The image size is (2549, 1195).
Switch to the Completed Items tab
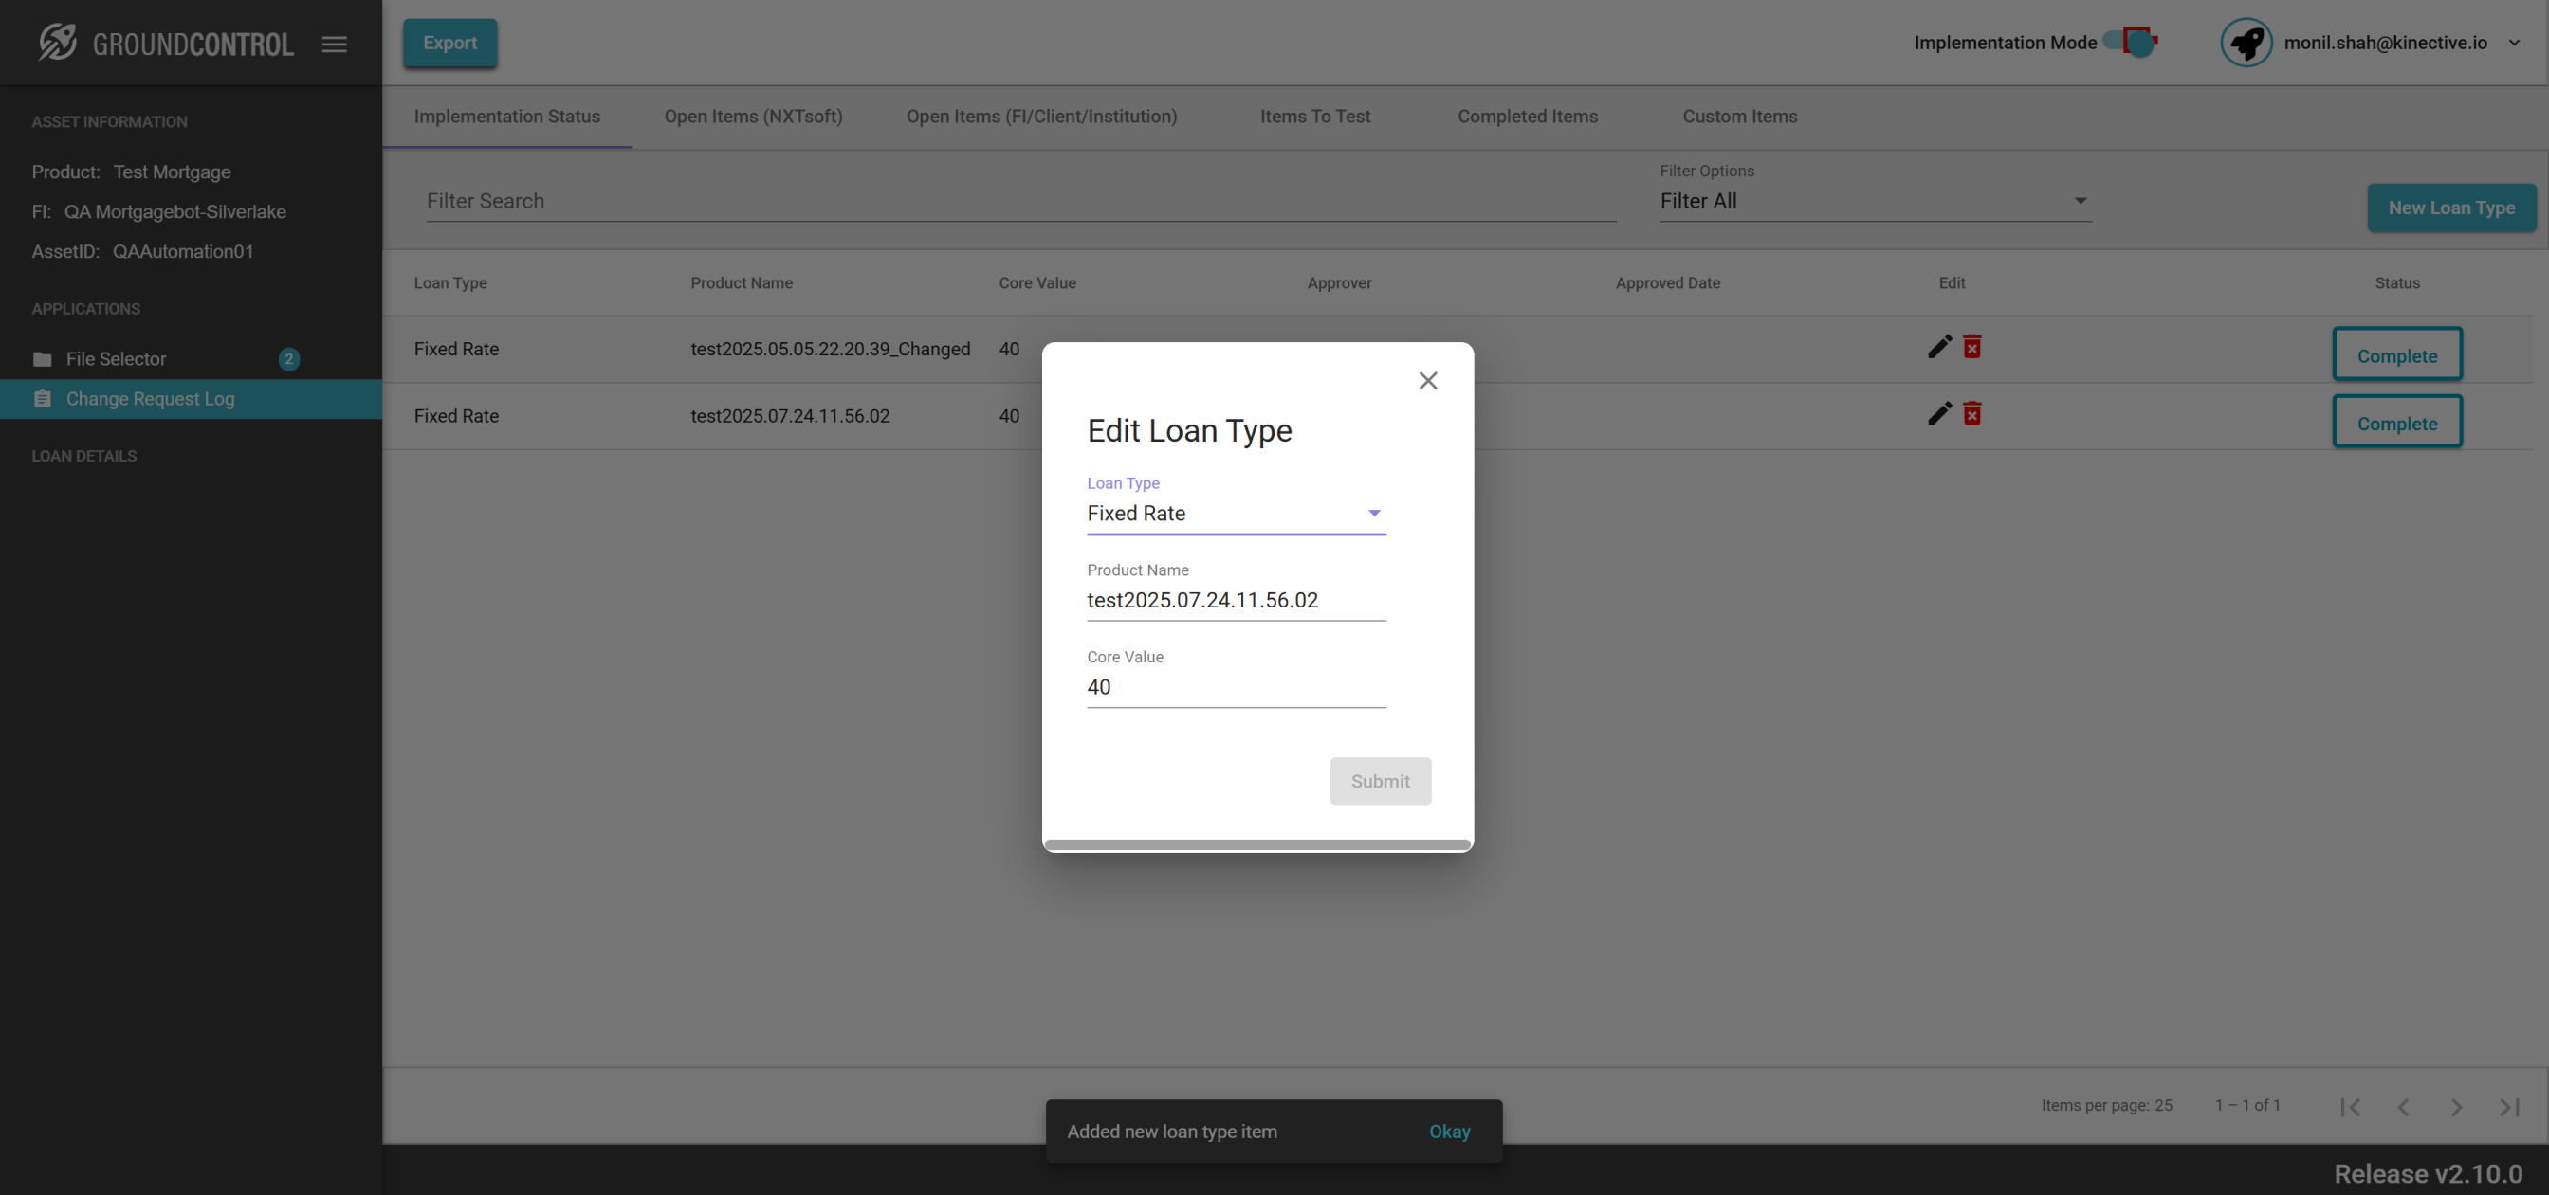[1527, 117]
